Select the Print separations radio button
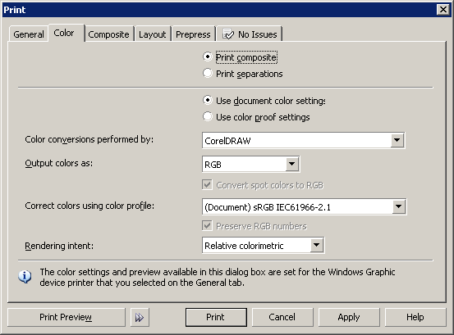This screenshot has height=335, width=454. tap(208, 74)
